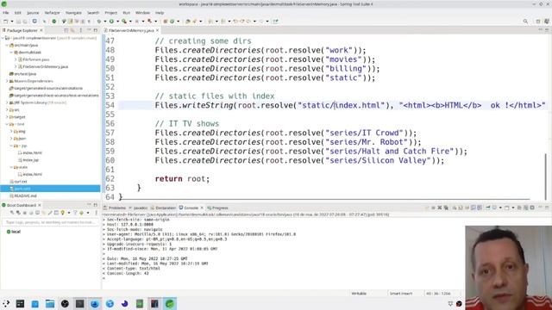Viewport: 552px width, 310px height.
Task: Collapse the jsp folder node
Action: [x=11, y=146]
